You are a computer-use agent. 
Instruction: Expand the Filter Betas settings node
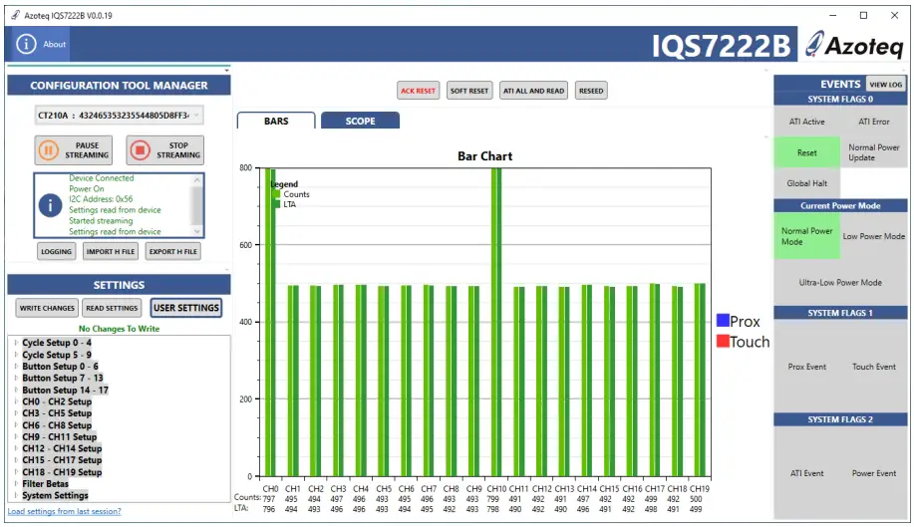coord(15,484)
